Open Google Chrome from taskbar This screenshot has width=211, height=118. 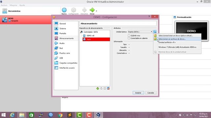click(60, 115)
